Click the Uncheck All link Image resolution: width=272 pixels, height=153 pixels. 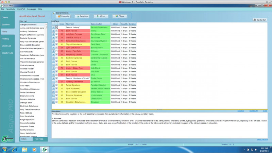pyautogui.click(x=253, y=111)
